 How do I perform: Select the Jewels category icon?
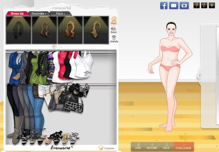click(x=114, y=39)
